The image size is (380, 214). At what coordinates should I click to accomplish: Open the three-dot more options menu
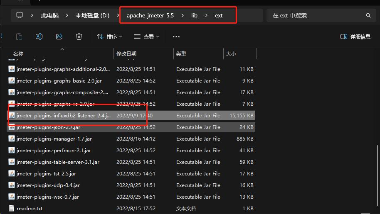click(x=176, y=37)
